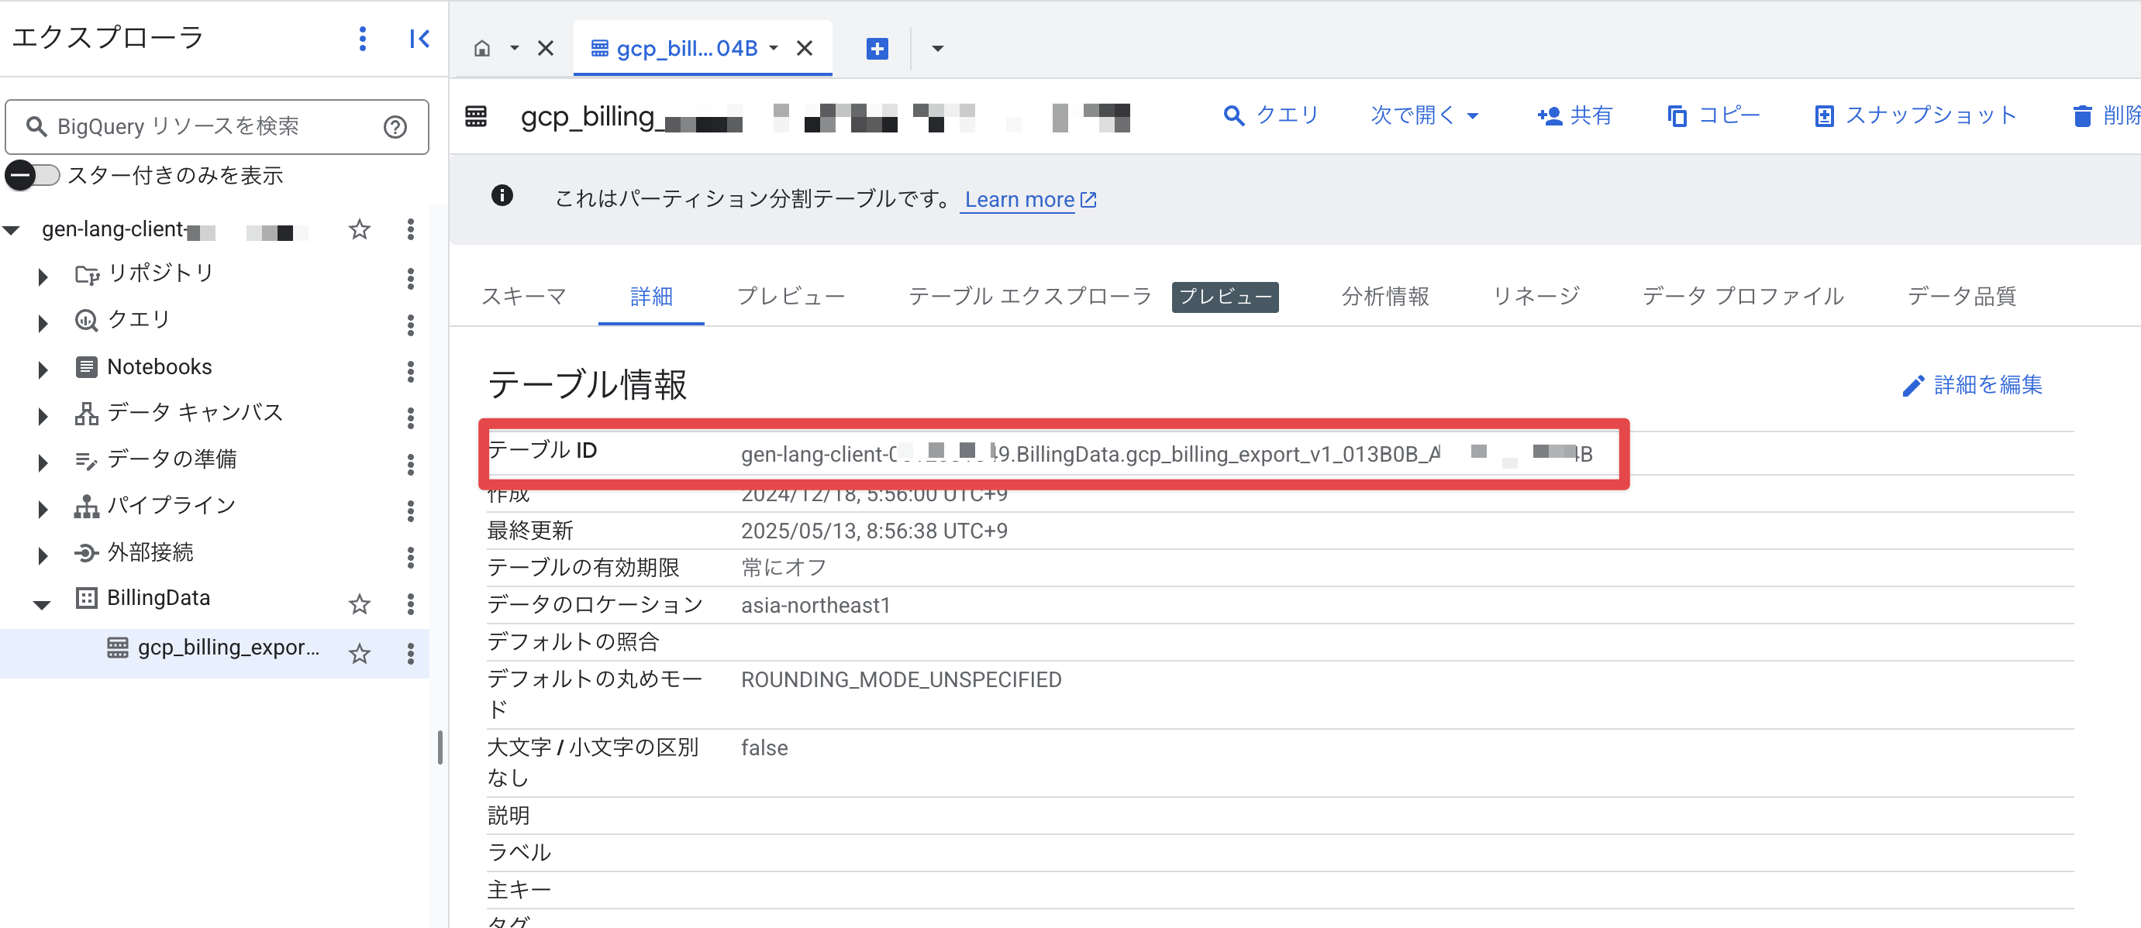The height and width of the screenshot is (928, 2141).
Task: Click the Copy toolbar button
Action: click(x=1714, y=115)
